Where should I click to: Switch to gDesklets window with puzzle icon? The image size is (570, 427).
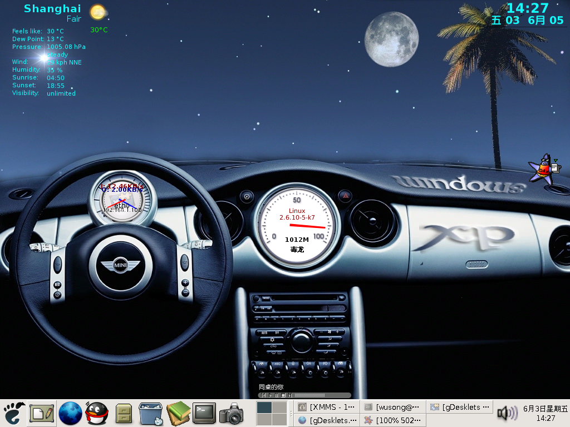pos(459,407)
